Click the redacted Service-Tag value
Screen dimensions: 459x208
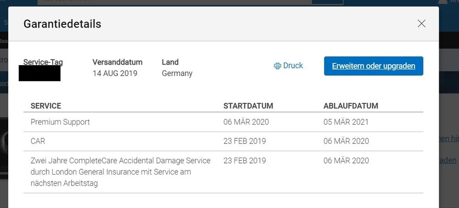[x=39, y=74]
